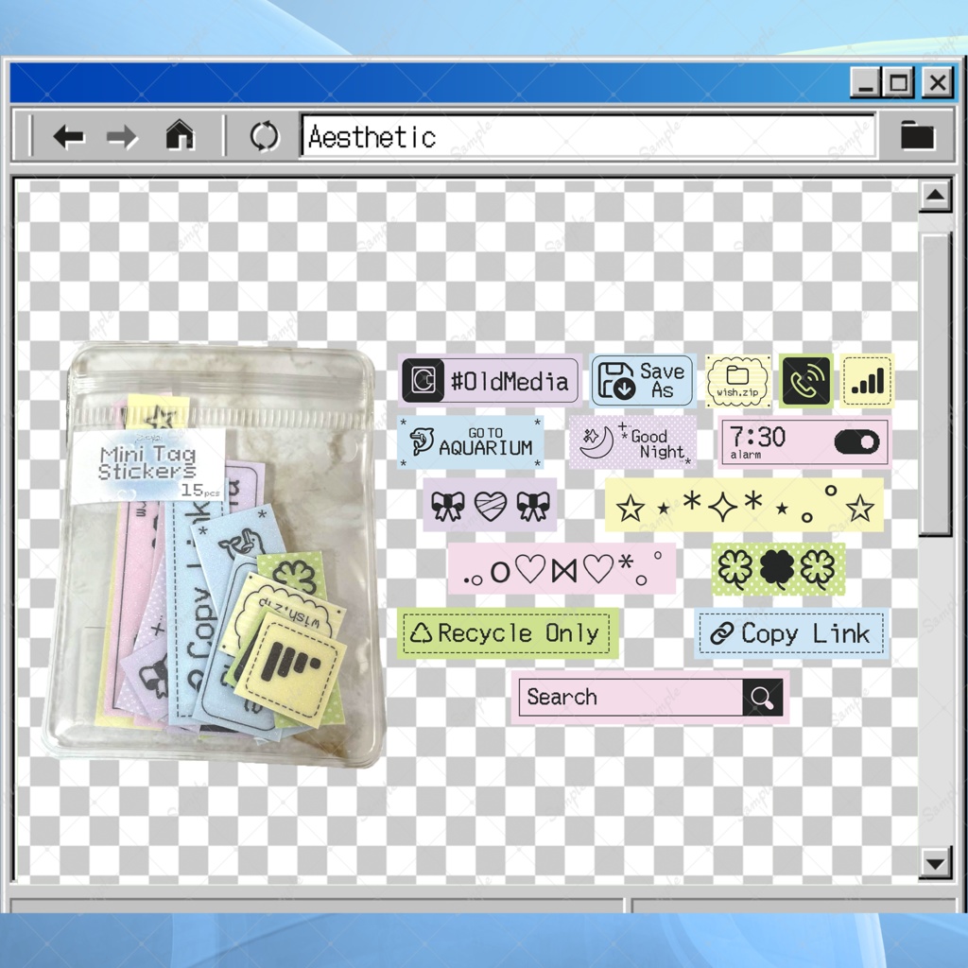Screen dimensions: 968x968
Task: Click the Aesthetic address field
Action: click(x=587, y=136)
